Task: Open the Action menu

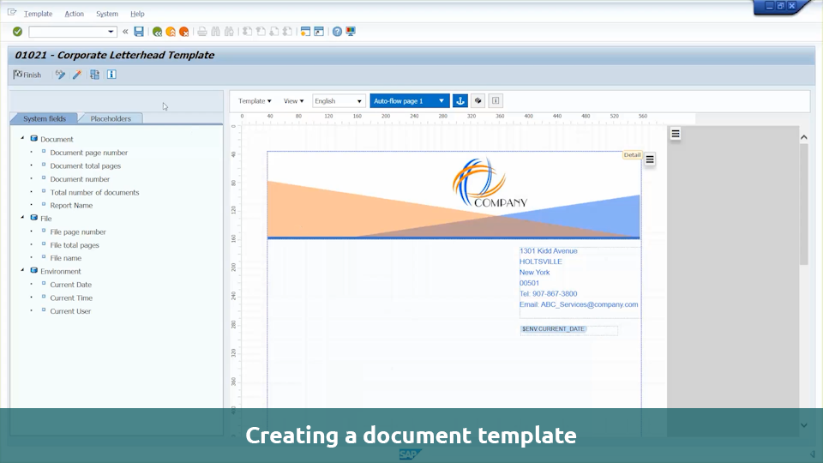Action: click(75, 14)
